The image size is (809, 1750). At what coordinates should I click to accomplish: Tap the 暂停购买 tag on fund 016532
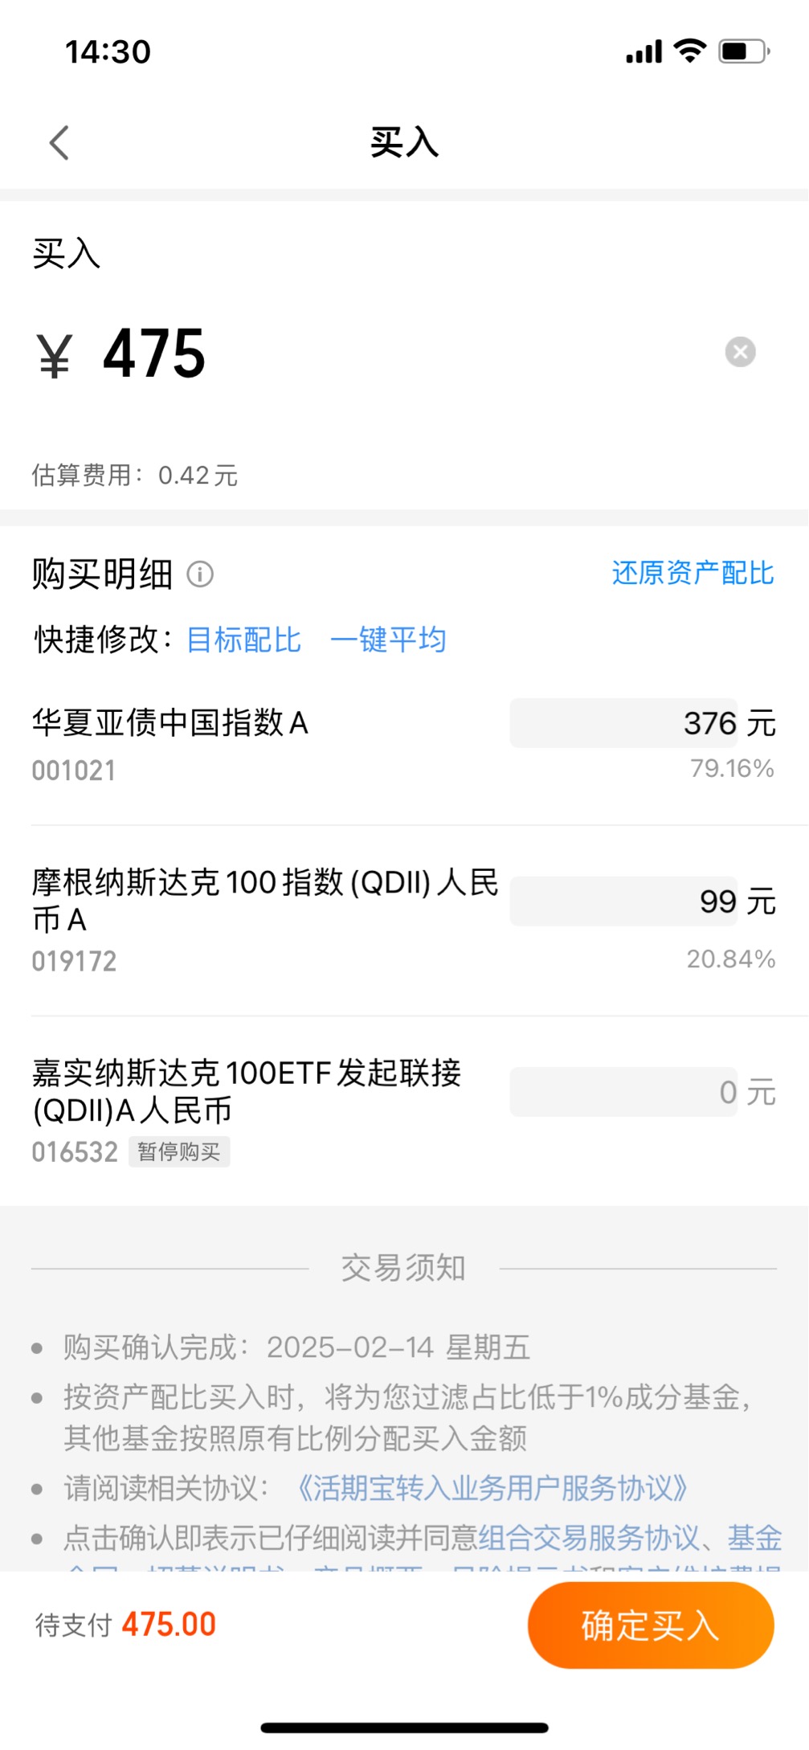pyautogui.click(x=179, y=1151)
